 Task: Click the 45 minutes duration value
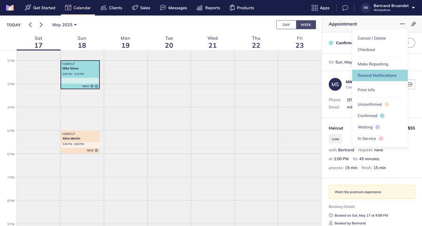coord(369,159)
